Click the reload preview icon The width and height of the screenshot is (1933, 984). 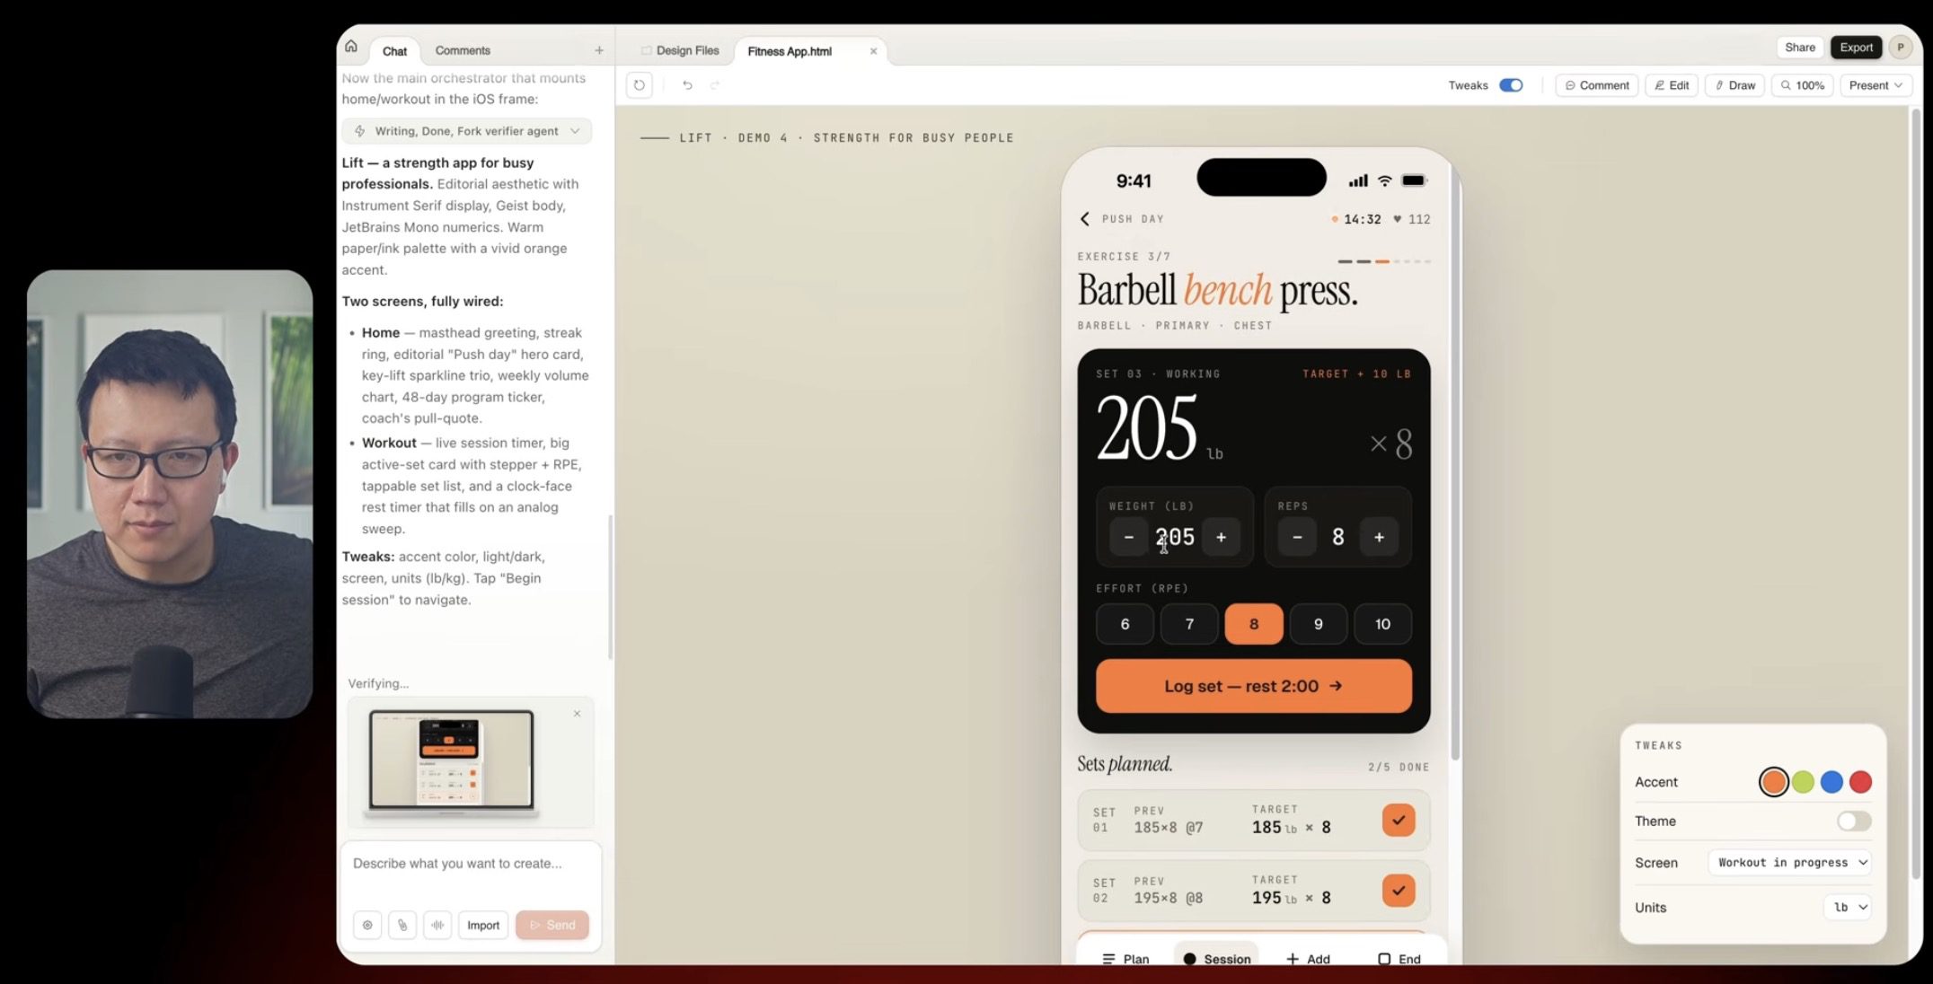point(639,85)
